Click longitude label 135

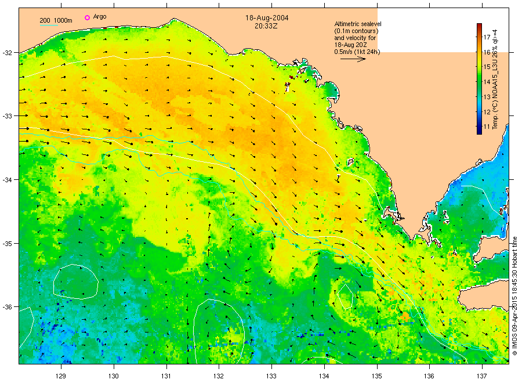[x=377, y=376]
